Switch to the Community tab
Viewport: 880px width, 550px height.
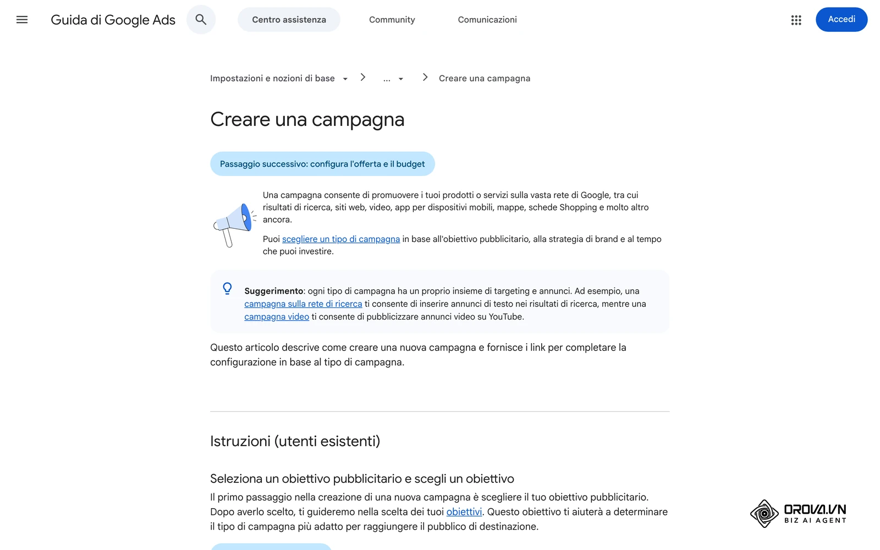(392, 20)
